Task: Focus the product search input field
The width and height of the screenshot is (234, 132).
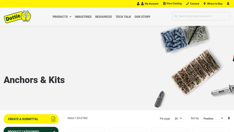Action: pos(201,16)
